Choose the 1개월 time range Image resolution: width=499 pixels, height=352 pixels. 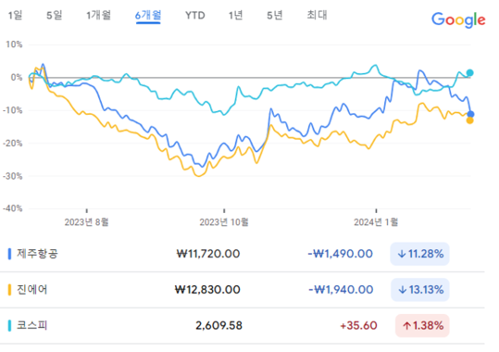pos(99,16)
